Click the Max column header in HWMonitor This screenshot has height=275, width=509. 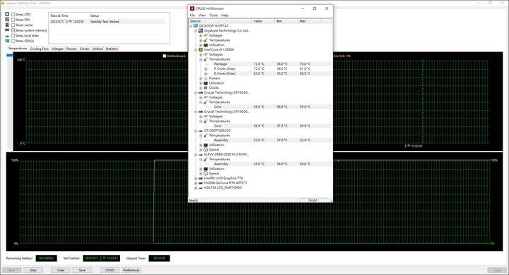(x=310, y=20)
